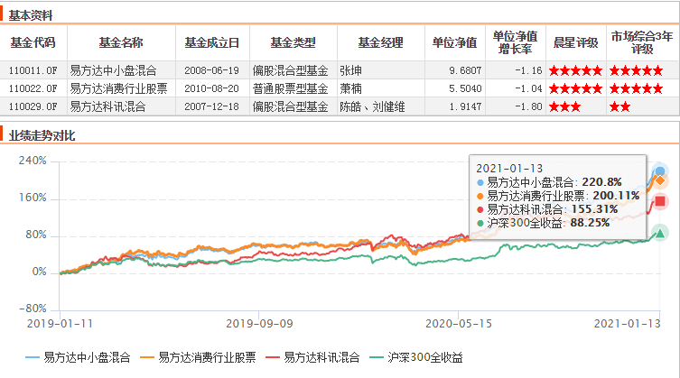Image resolution: width=680 pixels, height=378 pixels.
Task: Toggle the 易方达科讯混合 legend series
Action: [x=312, y=357]
